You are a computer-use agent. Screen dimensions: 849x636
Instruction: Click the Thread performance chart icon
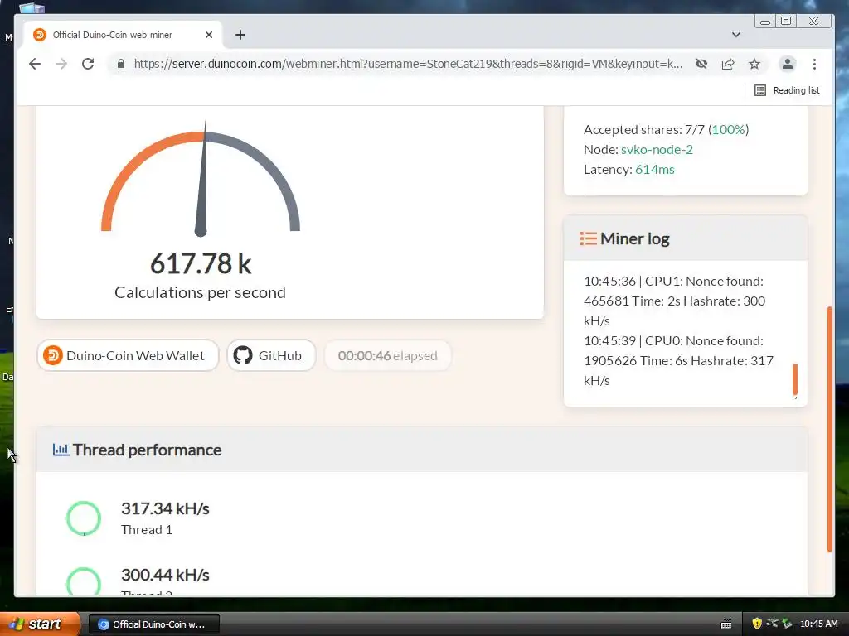click(61, 450)
